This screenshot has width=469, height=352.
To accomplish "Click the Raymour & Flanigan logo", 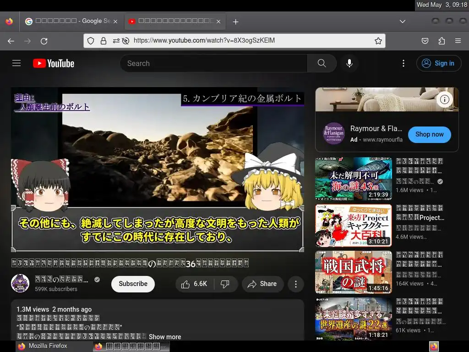I will tap(333, 133).
